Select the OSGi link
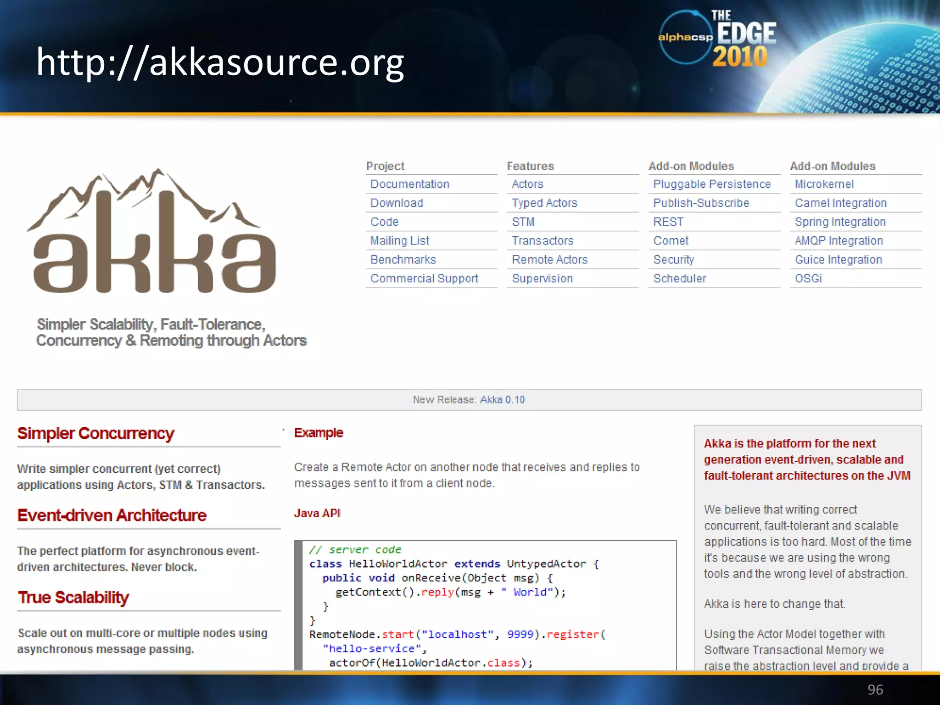This screenshot has height=705, width=940. 808,278
